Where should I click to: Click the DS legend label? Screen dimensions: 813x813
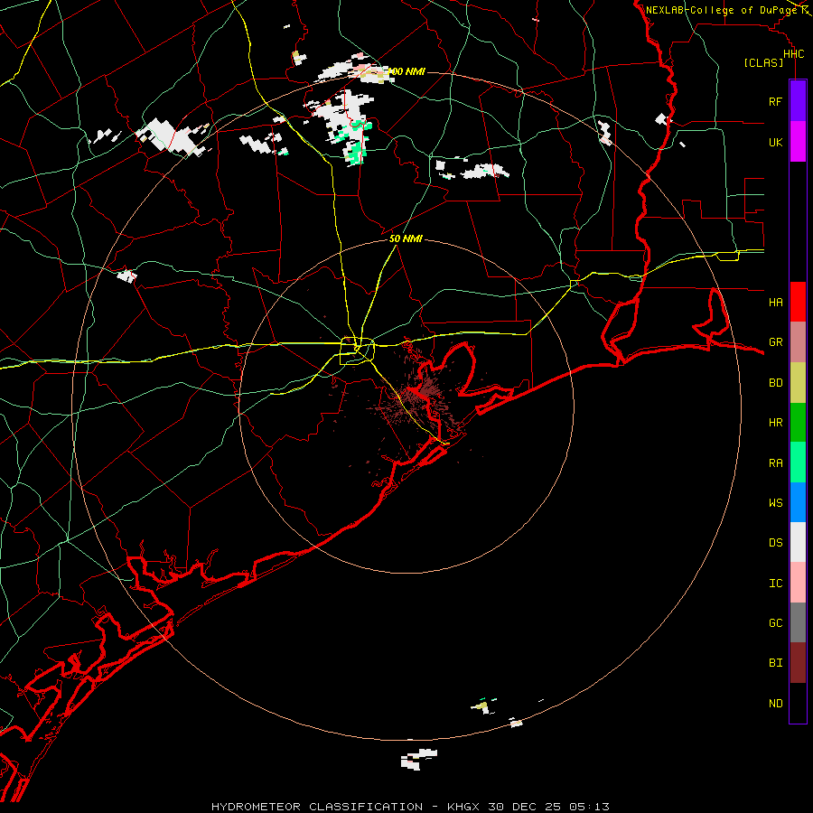tap(775, 542)
